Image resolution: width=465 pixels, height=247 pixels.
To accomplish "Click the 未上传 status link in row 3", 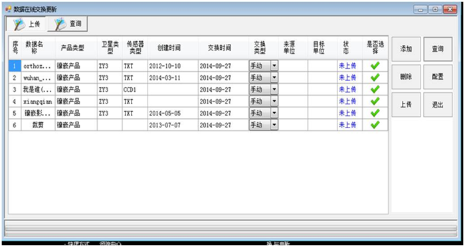I will point(347,90).
